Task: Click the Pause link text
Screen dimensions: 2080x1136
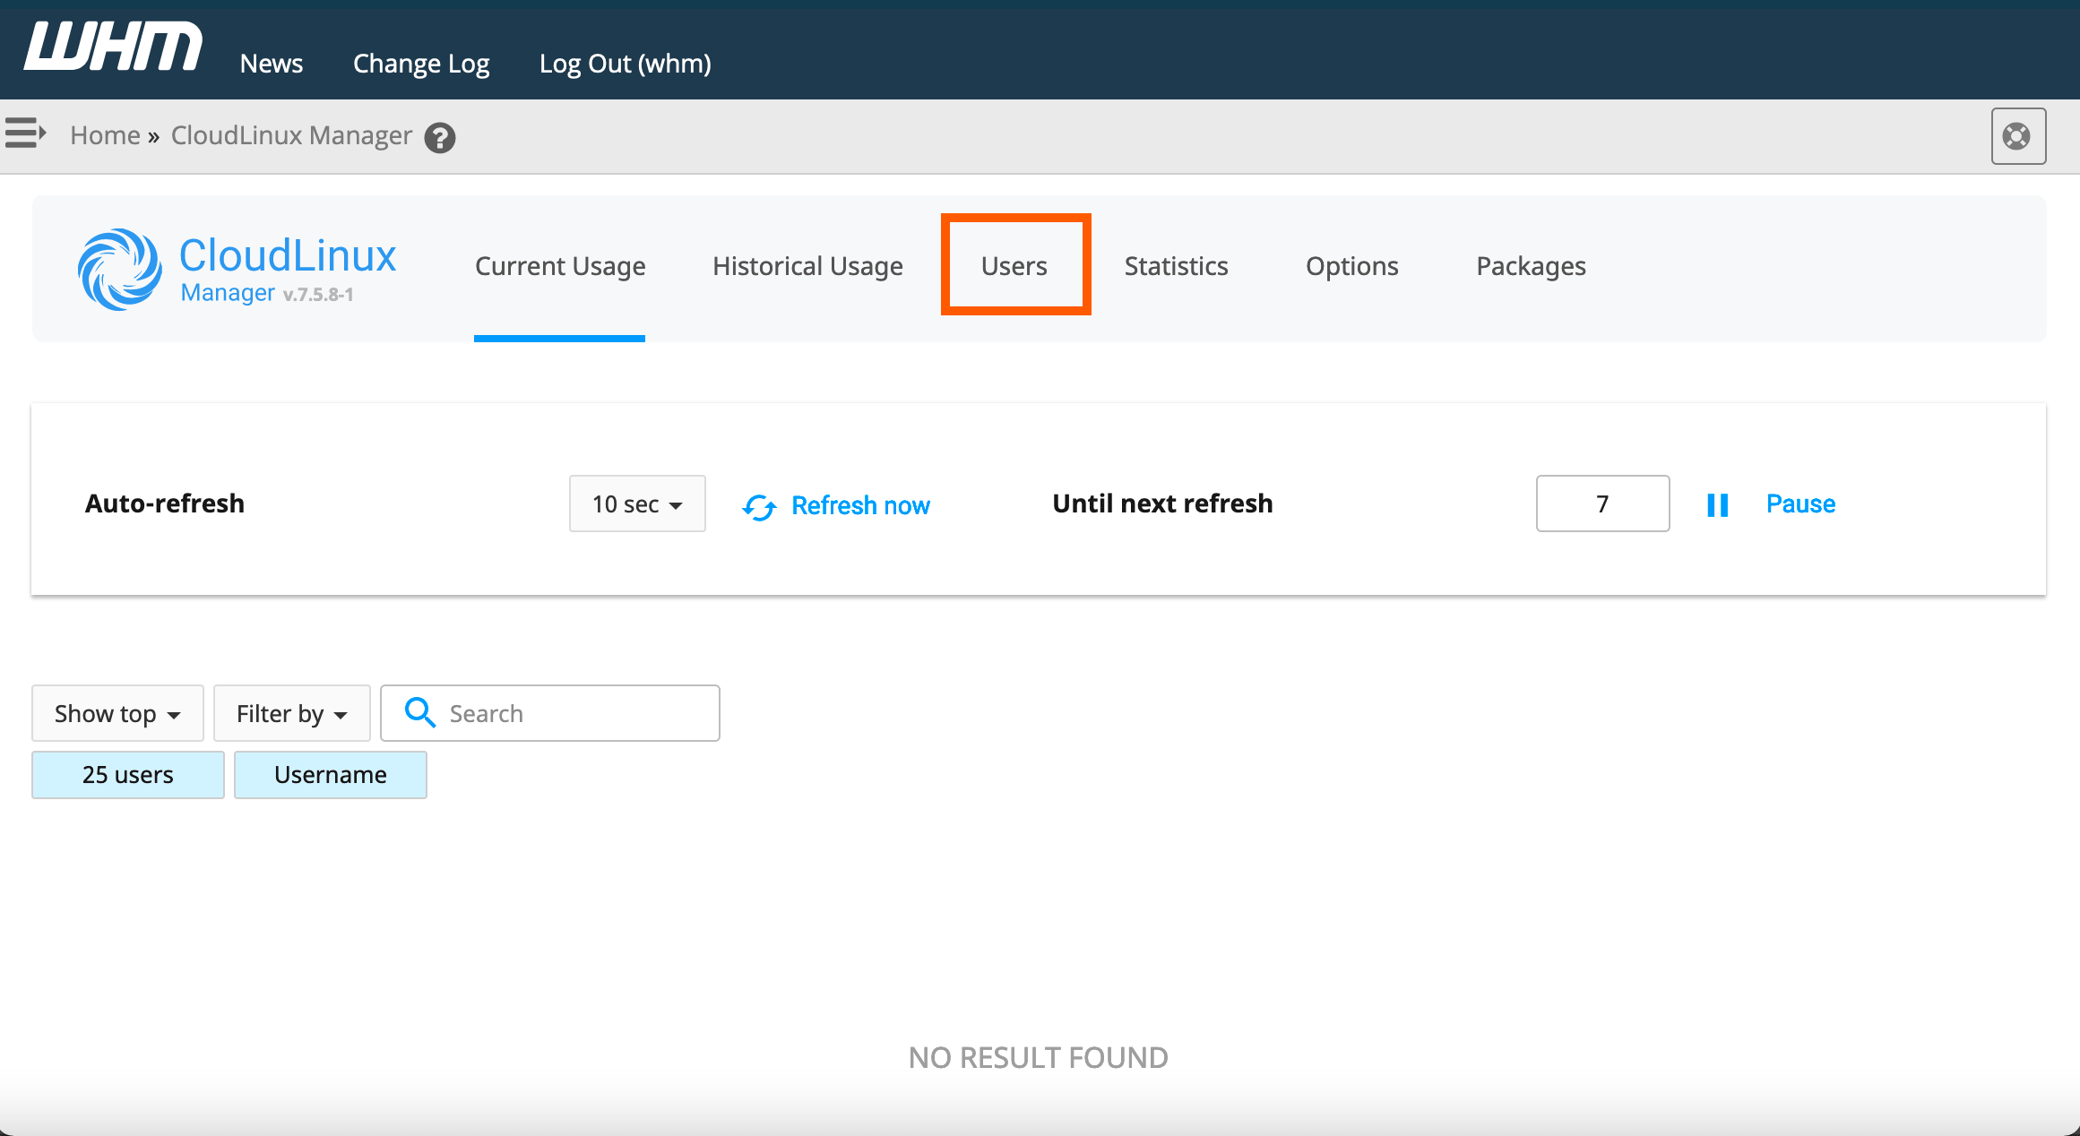Action: 1800,504
